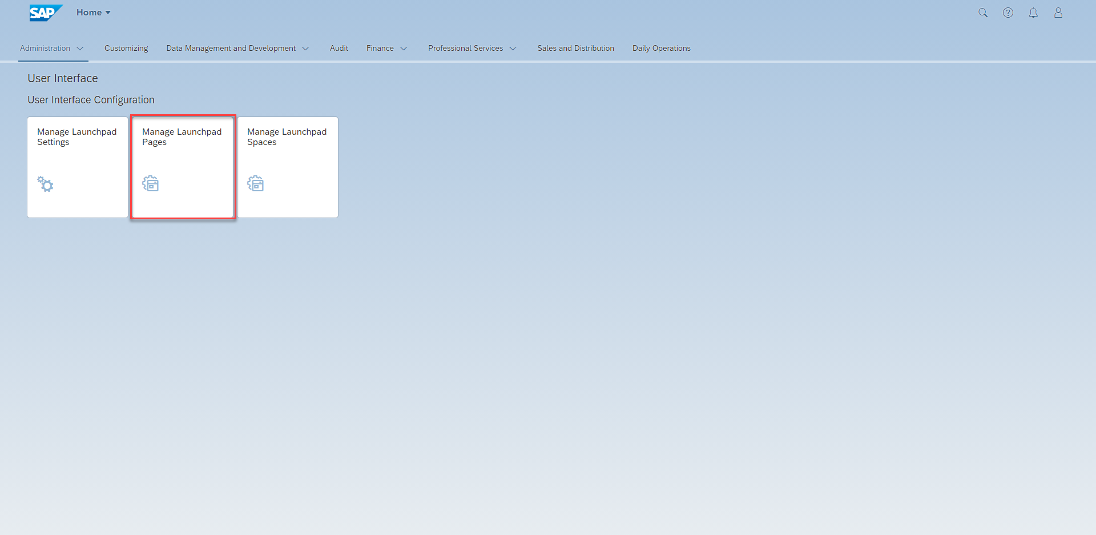Click the SAP logo
The image size is (1096, 535).
46,13
